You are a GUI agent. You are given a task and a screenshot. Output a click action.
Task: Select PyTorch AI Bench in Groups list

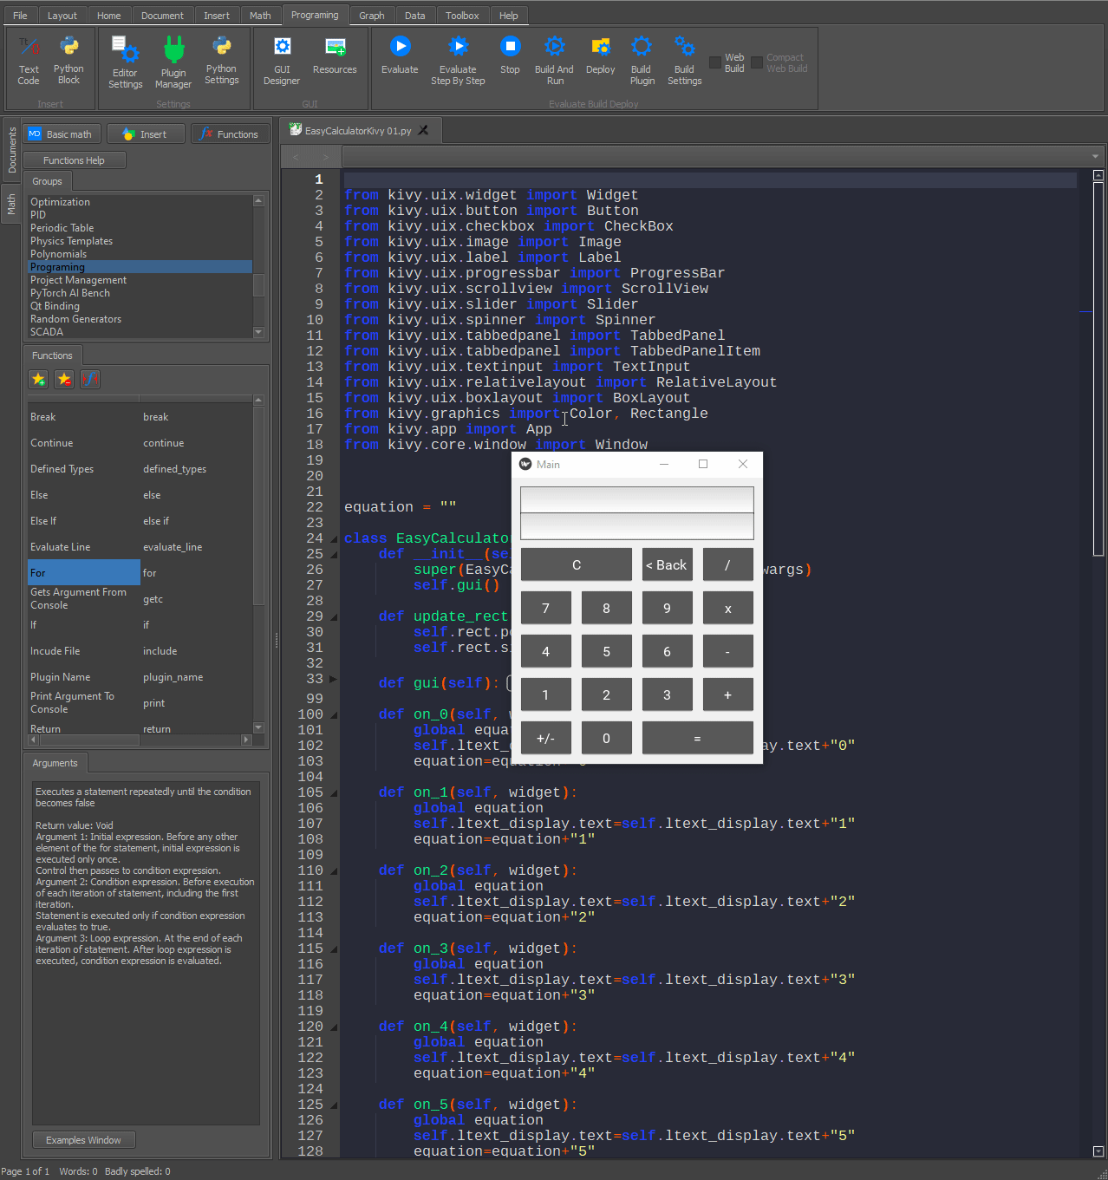70,293
